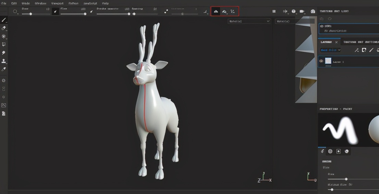Expand the blue channel dropdown in Layers panel
The height and width of the screenshot is (194, 379).
pyautogui.click(x=330, y=50)
